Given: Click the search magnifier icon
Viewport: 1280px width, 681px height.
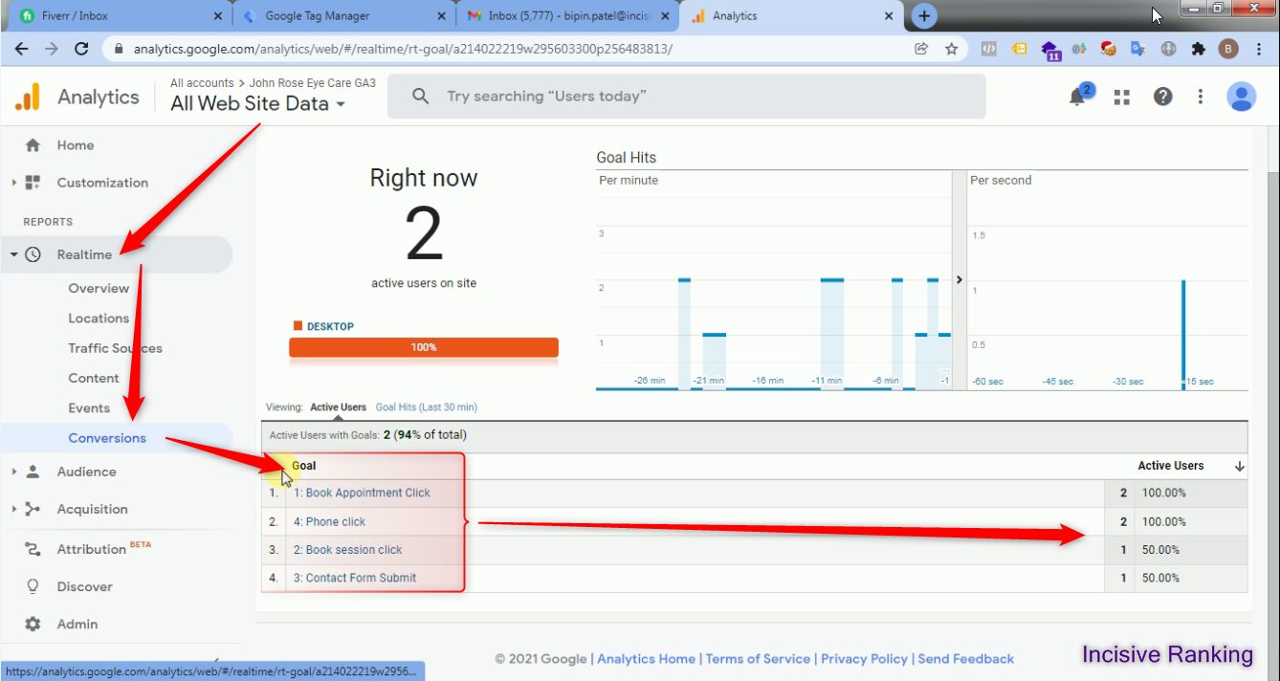Looking at the screenshot, I should (x=420, y=97).
